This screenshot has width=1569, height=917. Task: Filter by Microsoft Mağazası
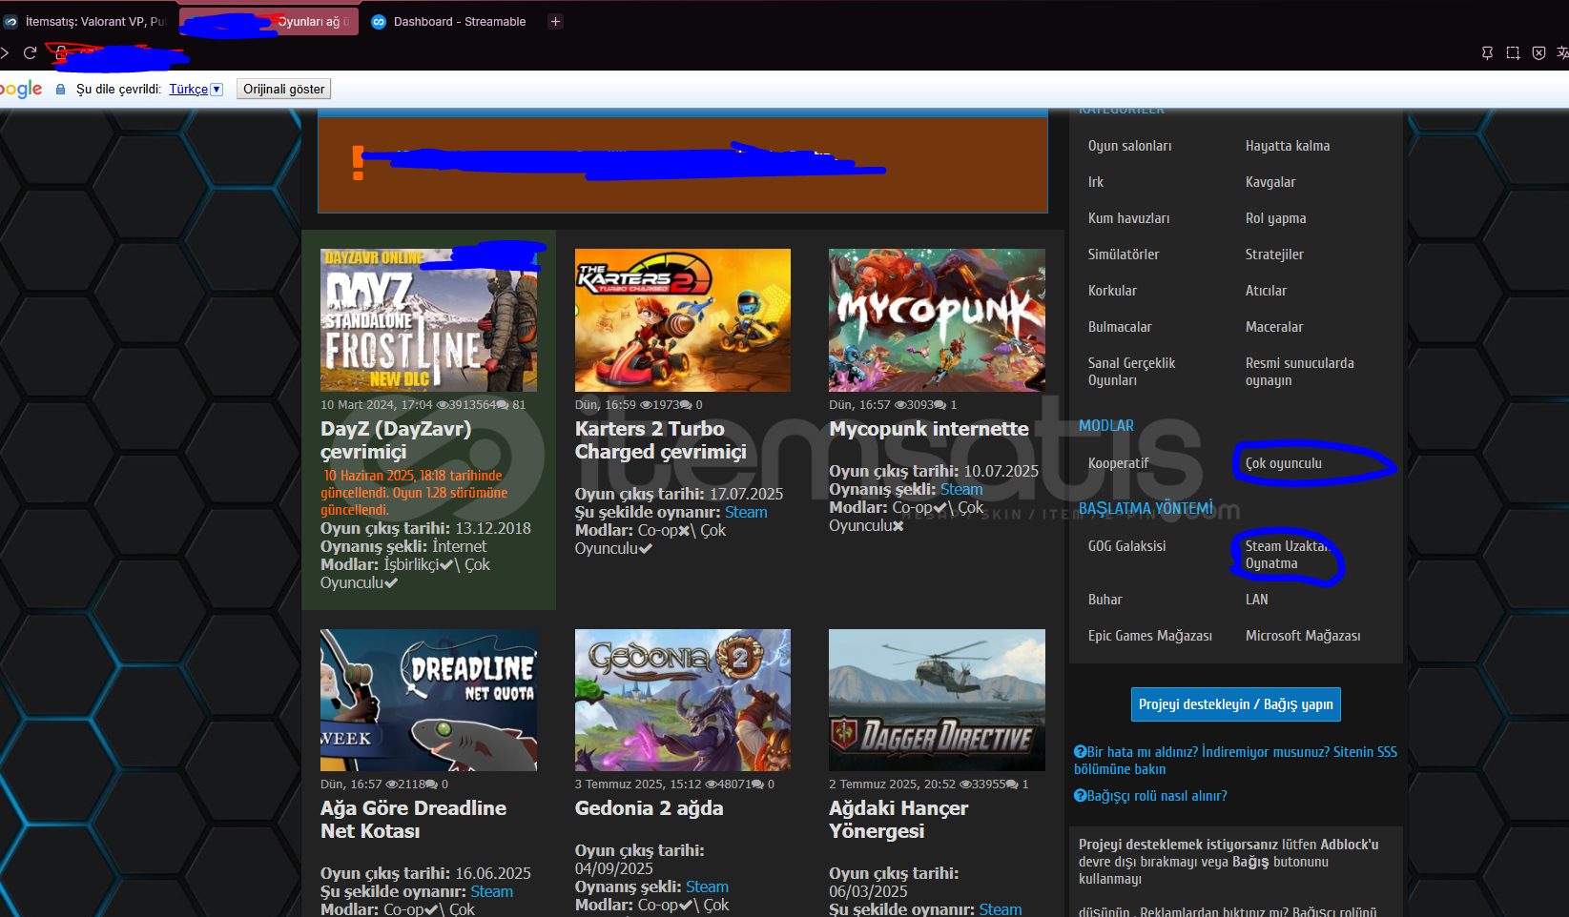coord(1303,636)
